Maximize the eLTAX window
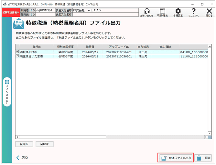 (x=202, y=4)
